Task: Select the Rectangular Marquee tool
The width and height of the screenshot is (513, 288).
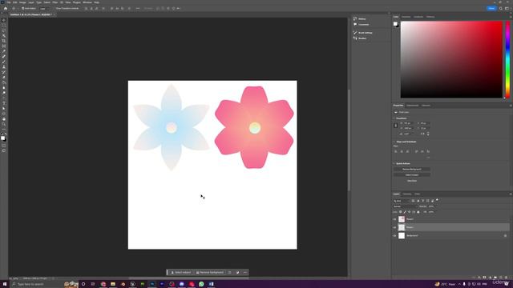Action: pos(4,25)
